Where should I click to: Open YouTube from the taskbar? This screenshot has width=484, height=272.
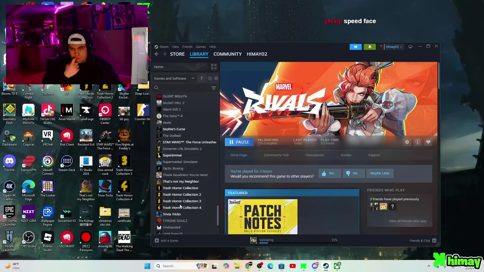click(292, 266)
